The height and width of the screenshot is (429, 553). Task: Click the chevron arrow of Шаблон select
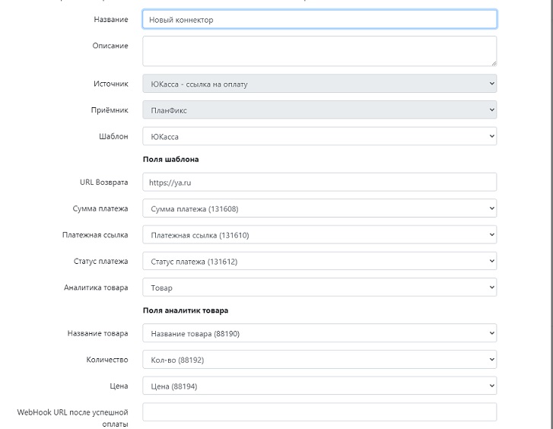(491, 136)
